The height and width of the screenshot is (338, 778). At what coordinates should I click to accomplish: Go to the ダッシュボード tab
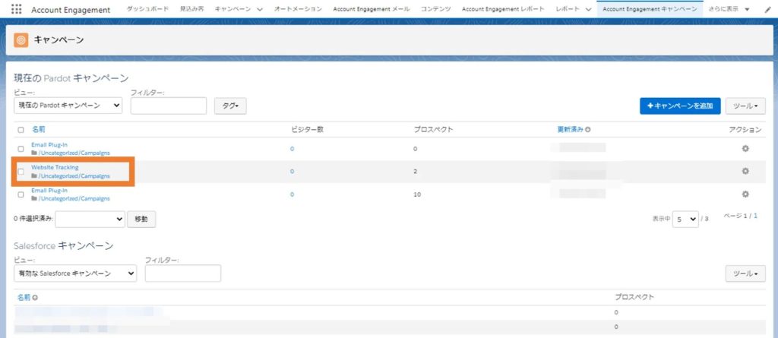pos(147,9)
